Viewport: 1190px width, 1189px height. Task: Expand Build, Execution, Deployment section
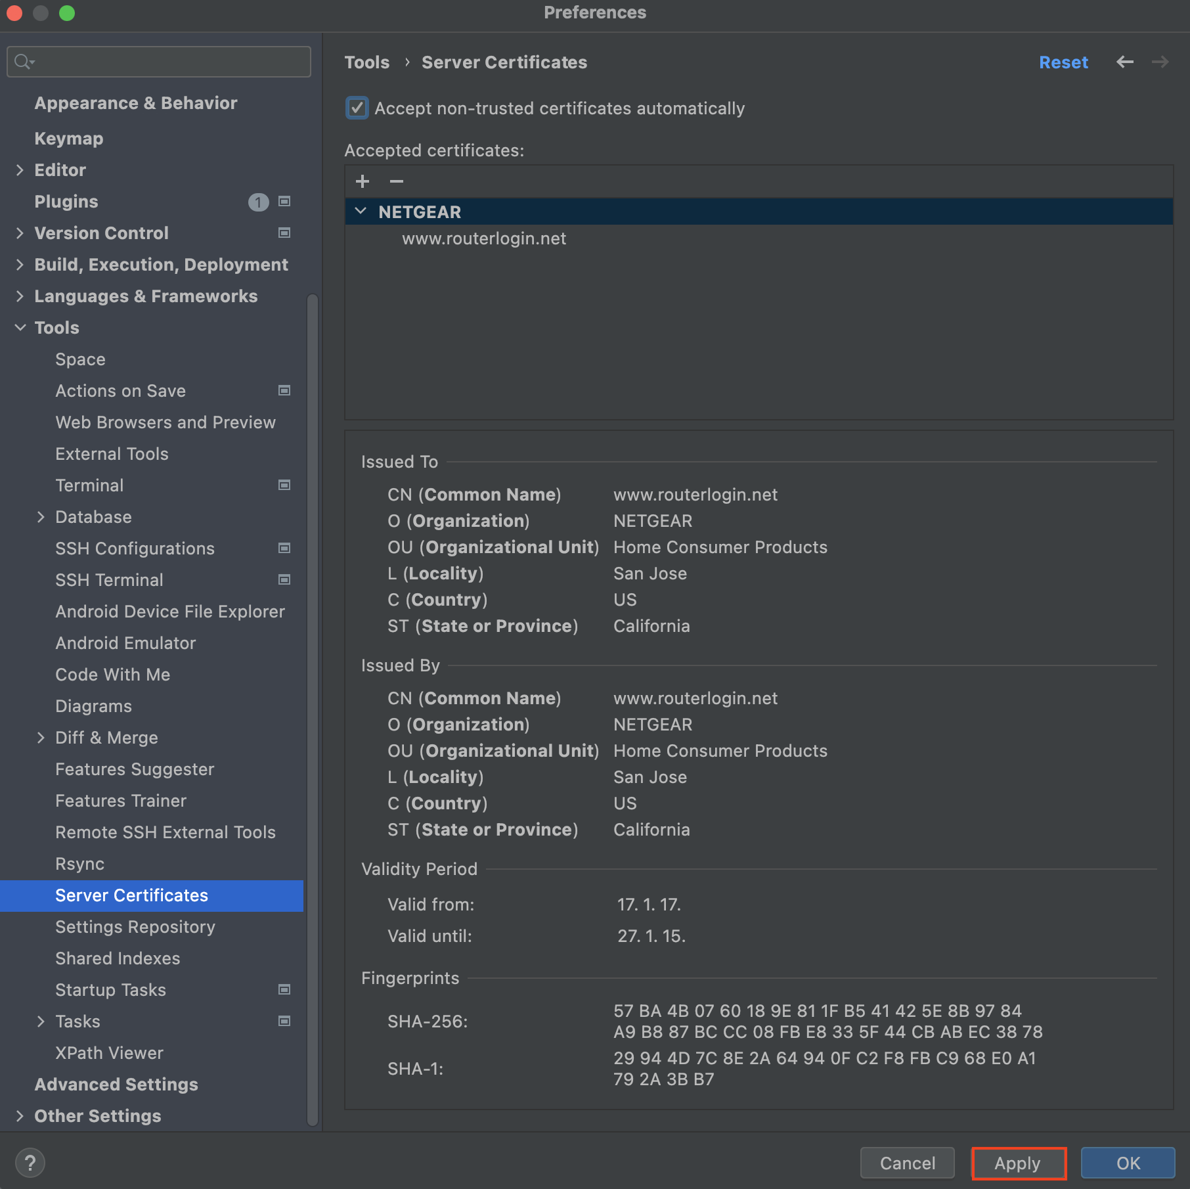coord(20,265)
